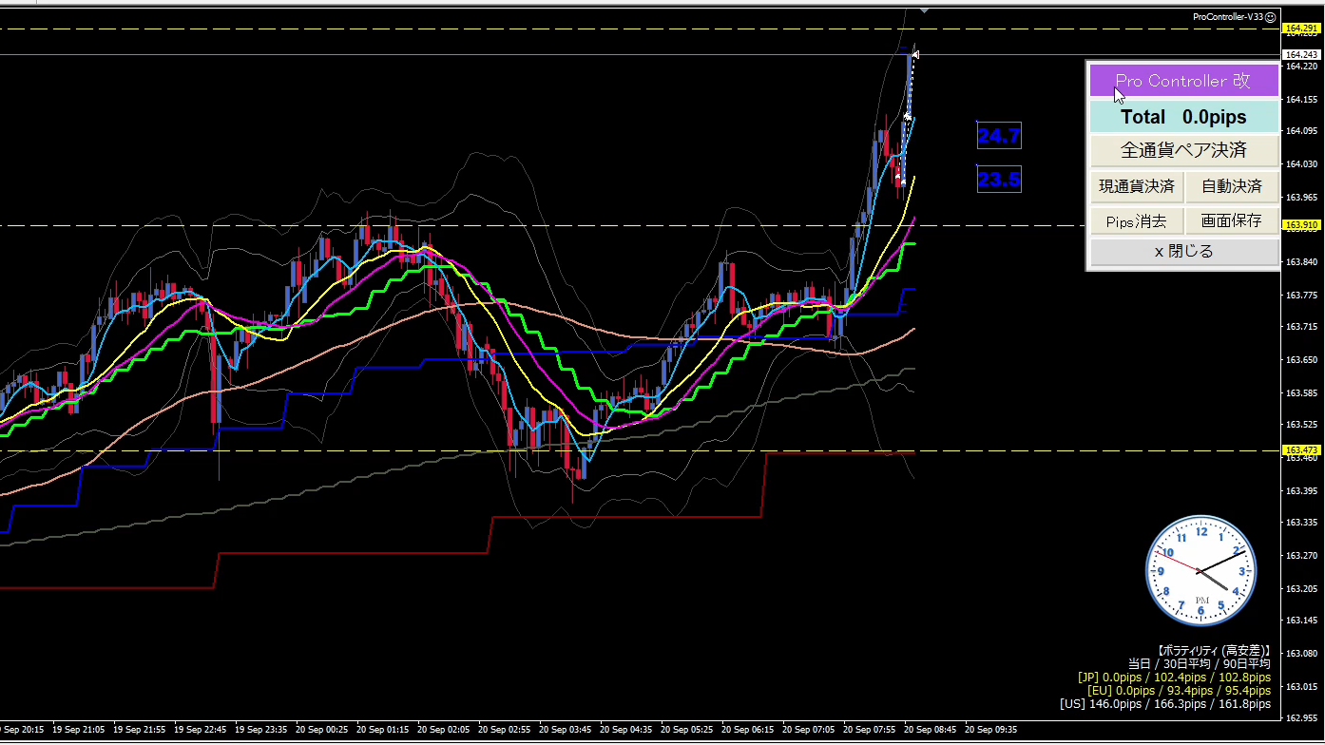The height and width of the screenshot is (745, 1325).
Task: Click the 24.7 pips label
Action: (999, 137)
